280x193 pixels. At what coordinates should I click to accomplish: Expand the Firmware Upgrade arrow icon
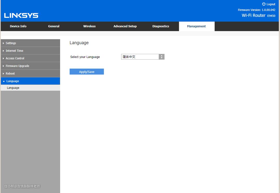(x=3, y=66)
